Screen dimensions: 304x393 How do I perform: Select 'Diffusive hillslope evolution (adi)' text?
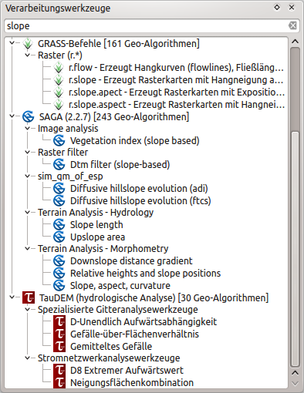(x=139, y=189)
